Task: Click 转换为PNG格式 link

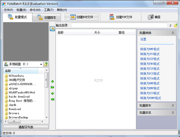Action: (x=150, y=64)
